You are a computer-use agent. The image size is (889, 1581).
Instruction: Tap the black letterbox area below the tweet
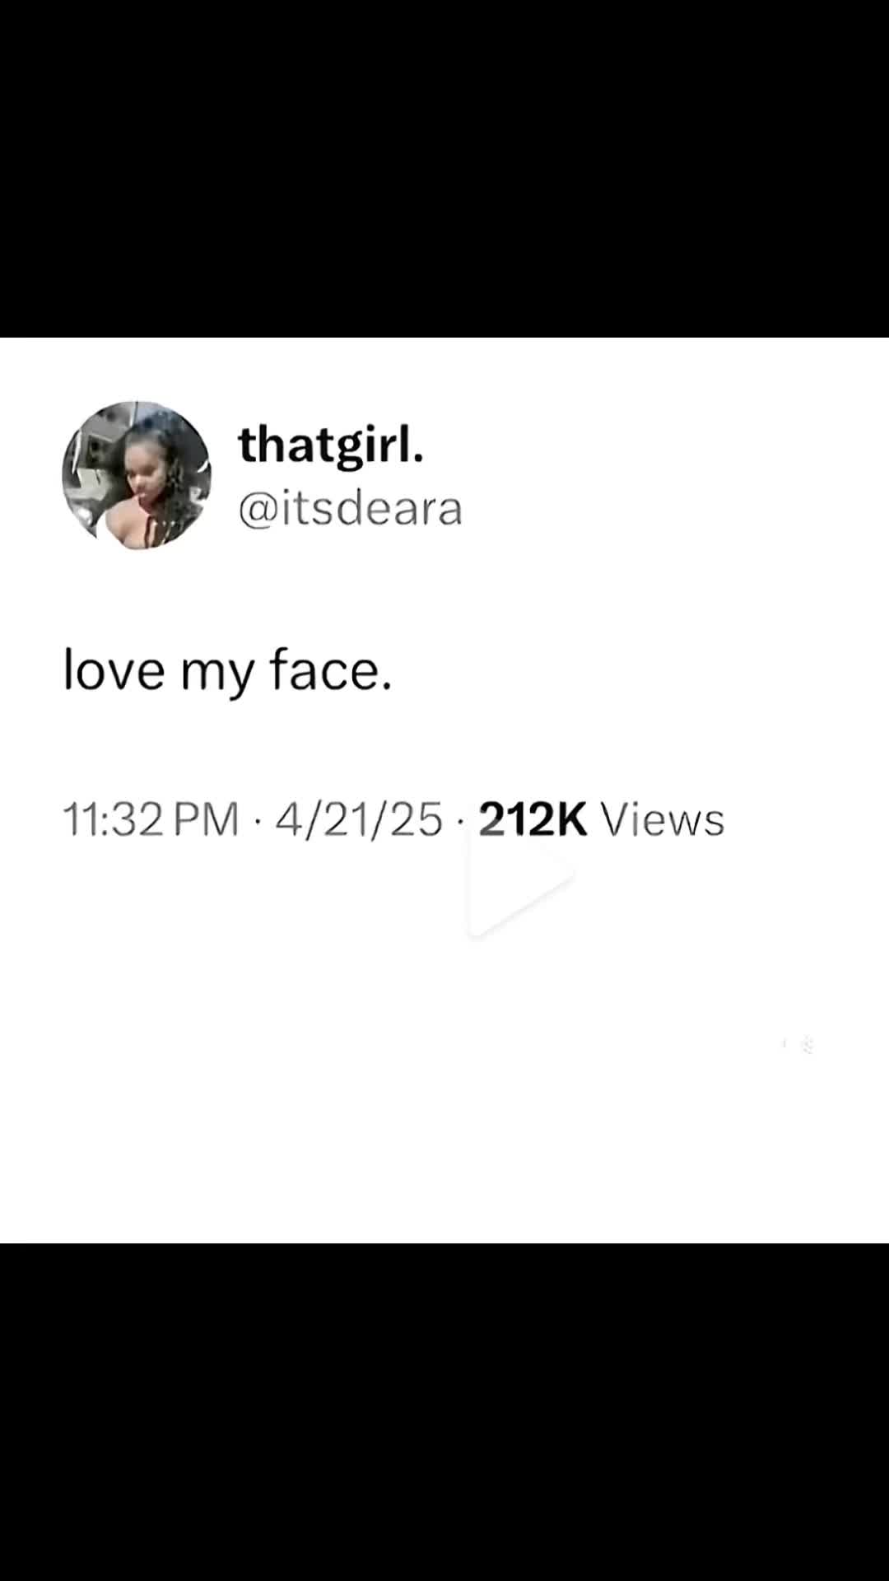[x=444, y=1412]
